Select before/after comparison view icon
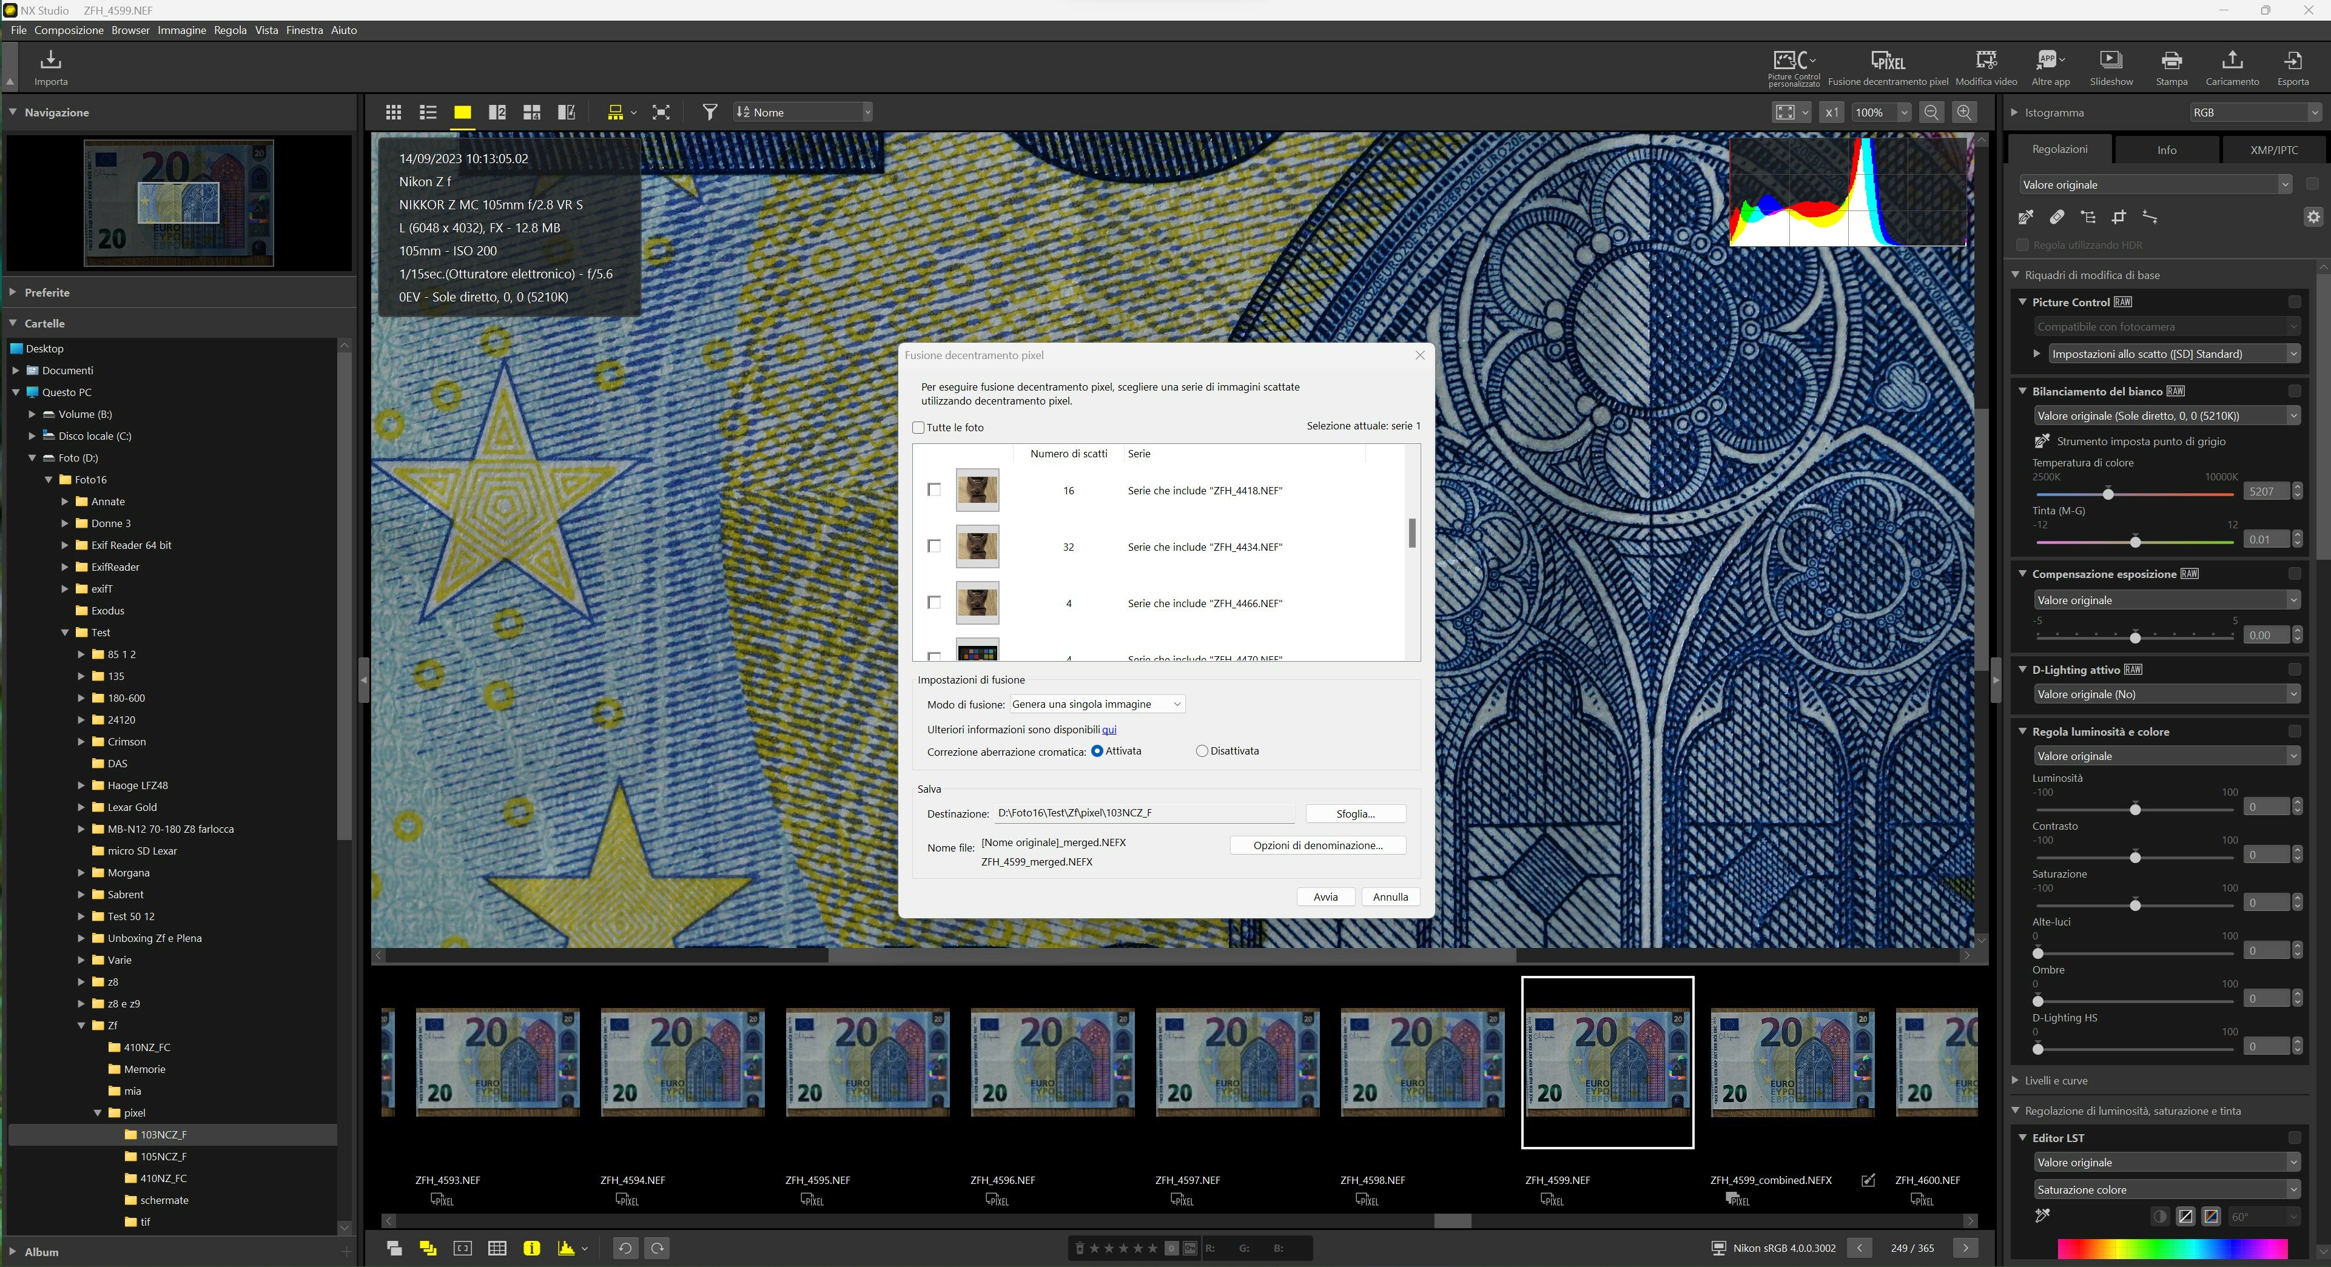2331x1267 pixels. tap(567, 112)
